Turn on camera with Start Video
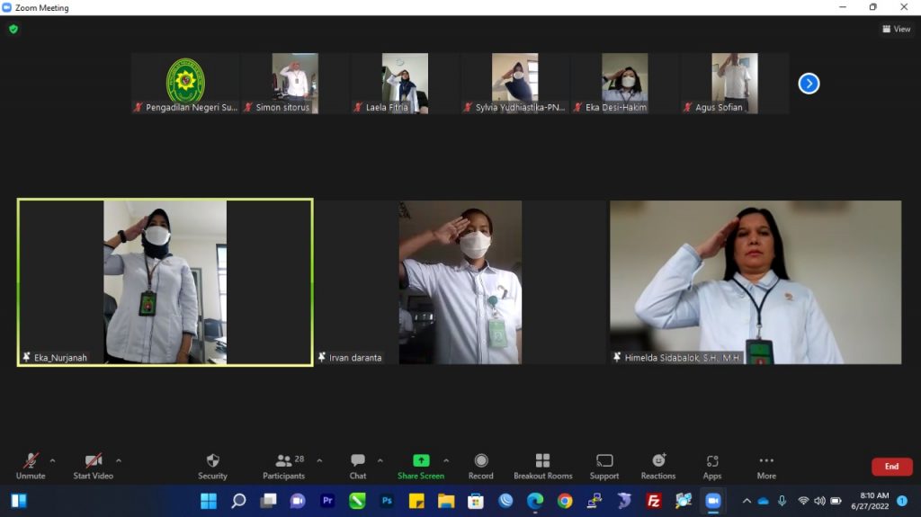921x517 pixels. point(93,465)
